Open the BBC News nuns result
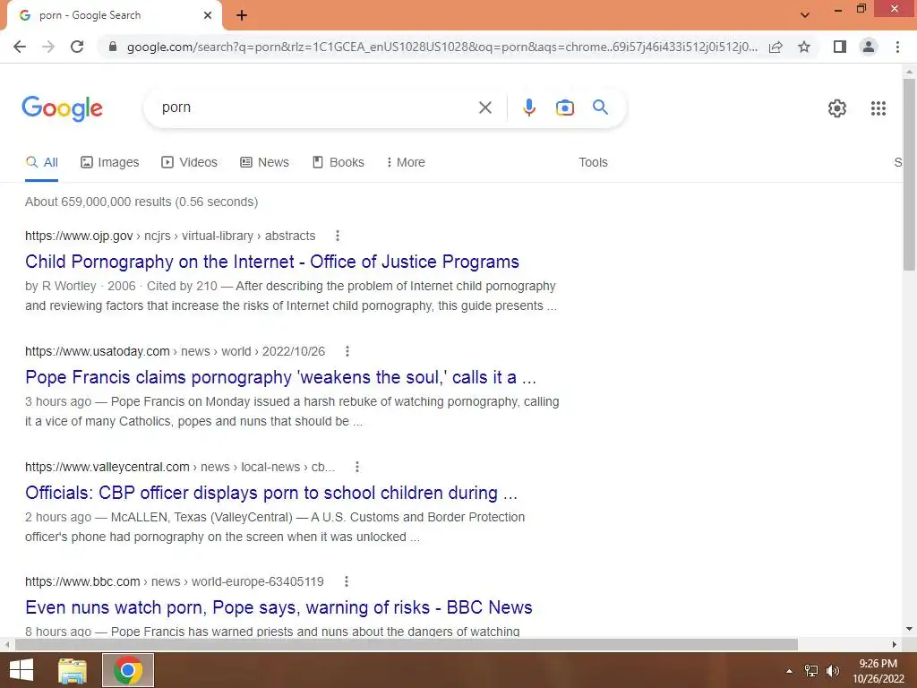The width and height of the screenshot is (917, 688). pos(279,607)
